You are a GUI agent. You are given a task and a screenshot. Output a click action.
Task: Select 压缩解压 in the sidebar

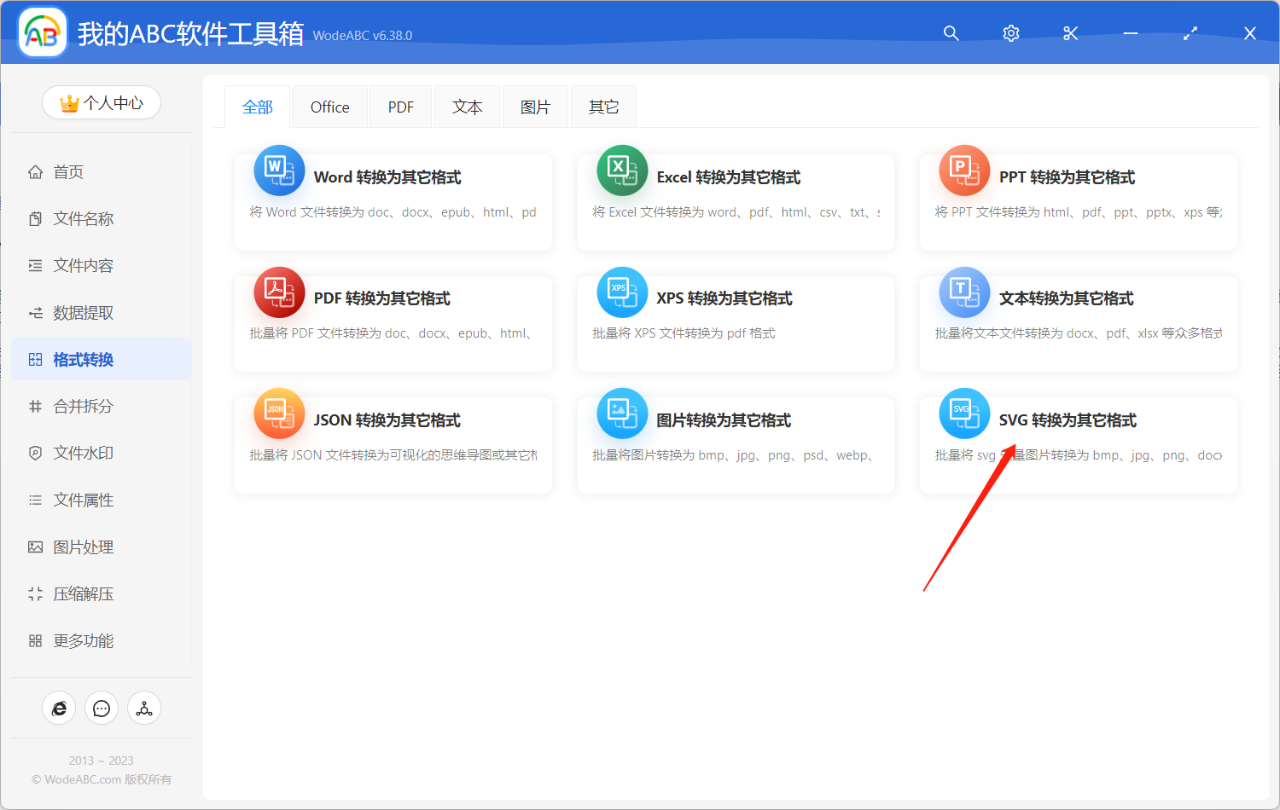coord(85,593)
